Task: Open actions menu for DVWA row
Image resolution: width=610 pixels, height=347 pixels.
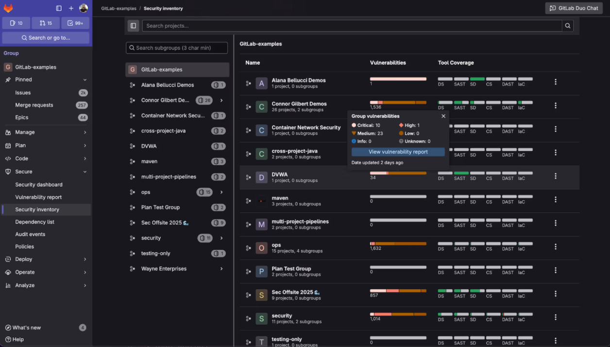Action: click(x=556, y=176)
